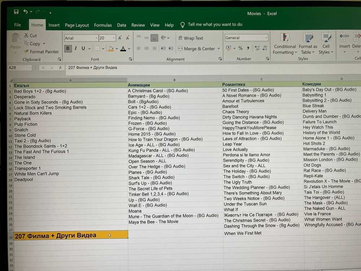Click the Decrease Decimal icon
Screen dimensions: 361x271
coord(265,48)
